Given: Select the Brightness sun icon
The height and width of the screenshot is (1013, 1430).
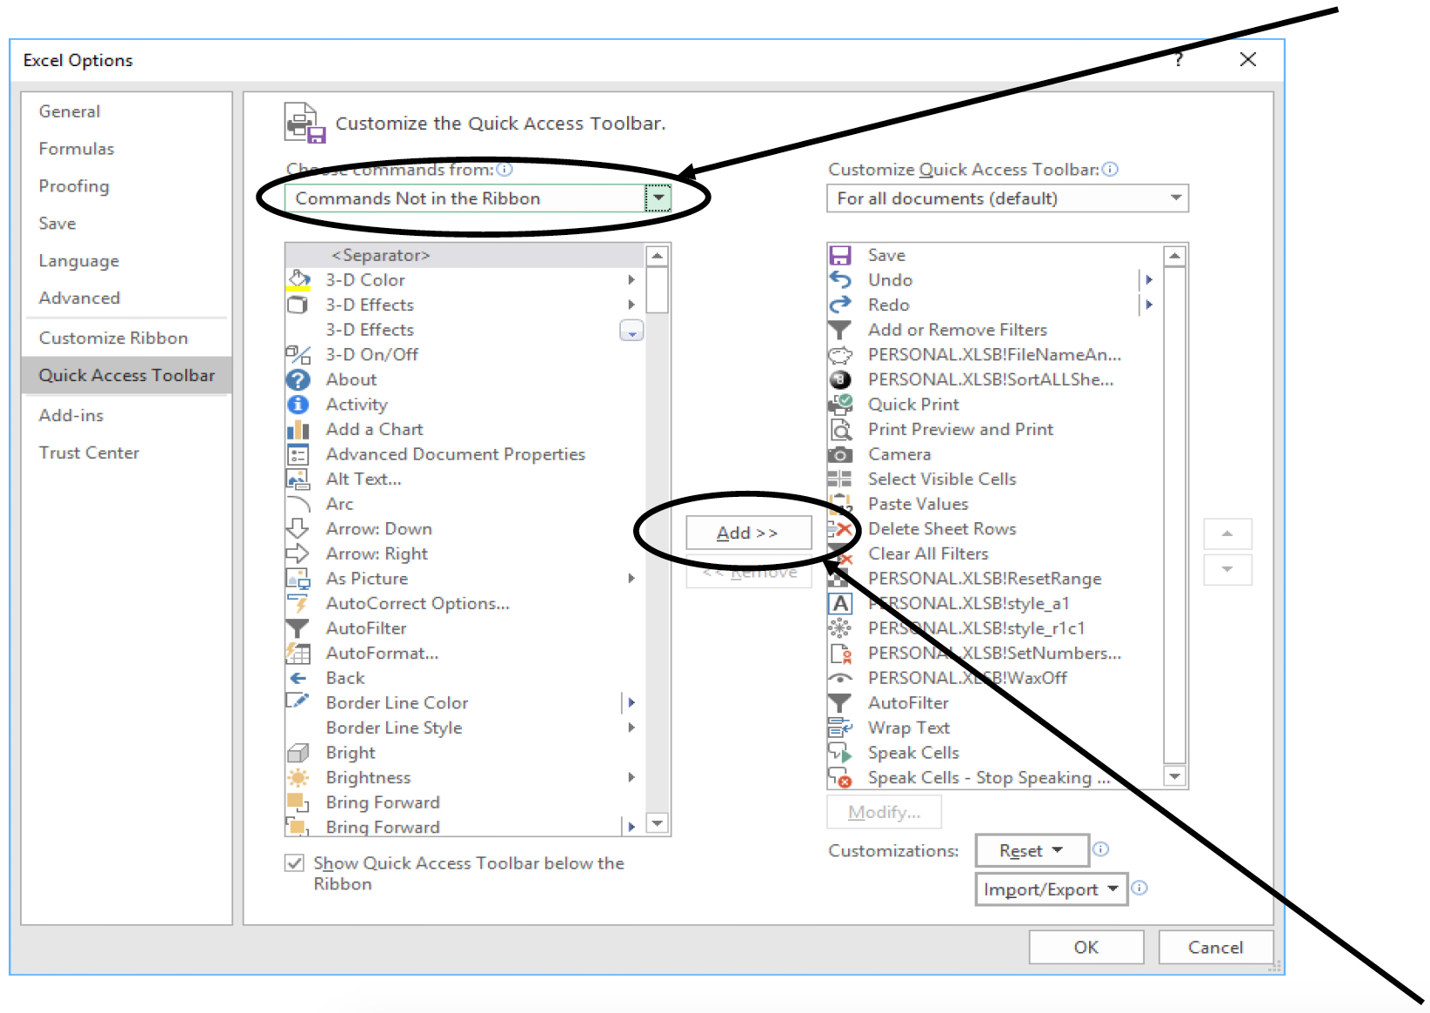Looking at the screenshot, I should [298, 777].
